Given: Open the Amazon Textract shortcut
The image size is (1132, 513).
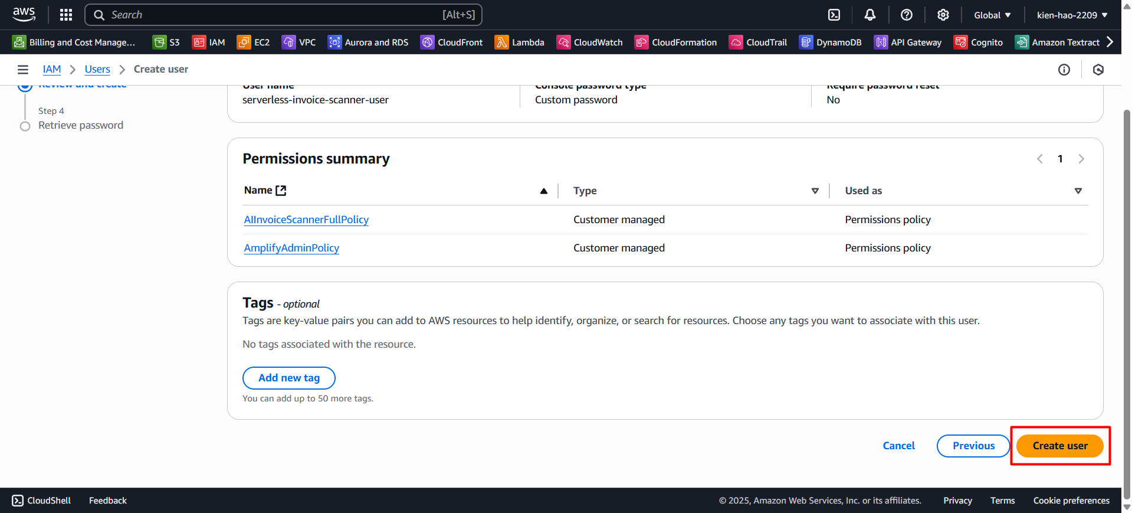Looking at the screenshot, I should [x=1057, y=43].
